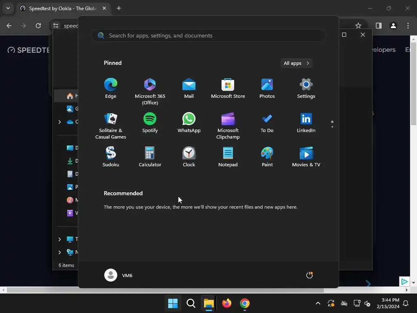Open the update sync tray icon
This screenshot has width=417, height=313.
331,303
